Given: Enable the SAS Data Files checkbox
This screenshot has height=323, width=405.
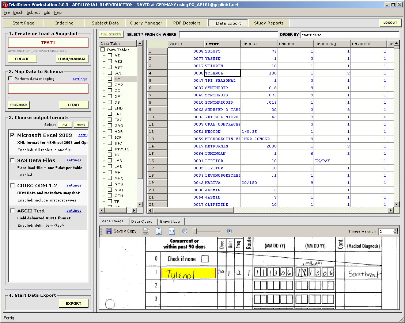Looking at the screenshot, I should (x=13, y=160).
